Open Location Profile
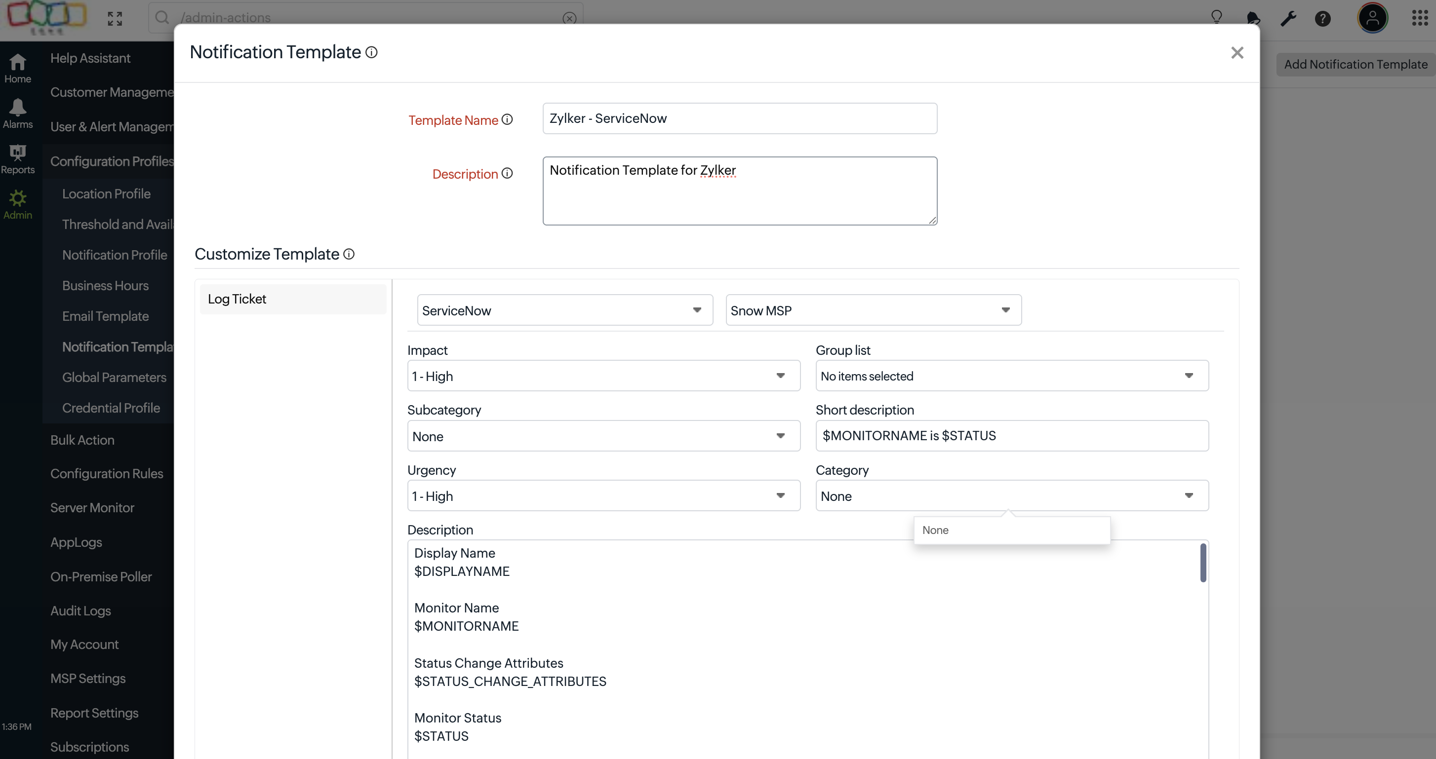Viewport: 1436px width, 759px height. [106, 193]
